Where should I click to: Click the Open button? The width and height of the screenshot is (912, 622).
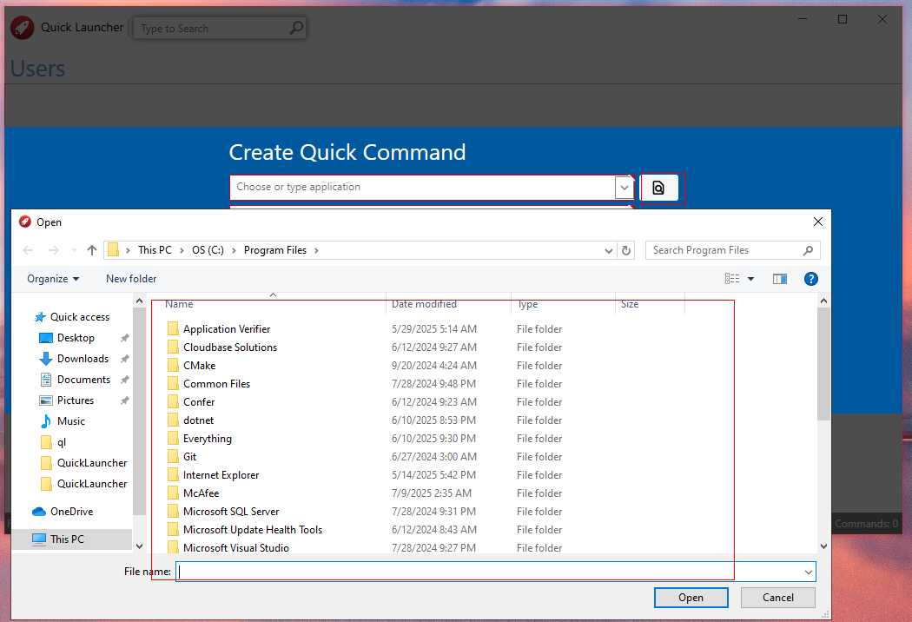click(x=691, y=598)
